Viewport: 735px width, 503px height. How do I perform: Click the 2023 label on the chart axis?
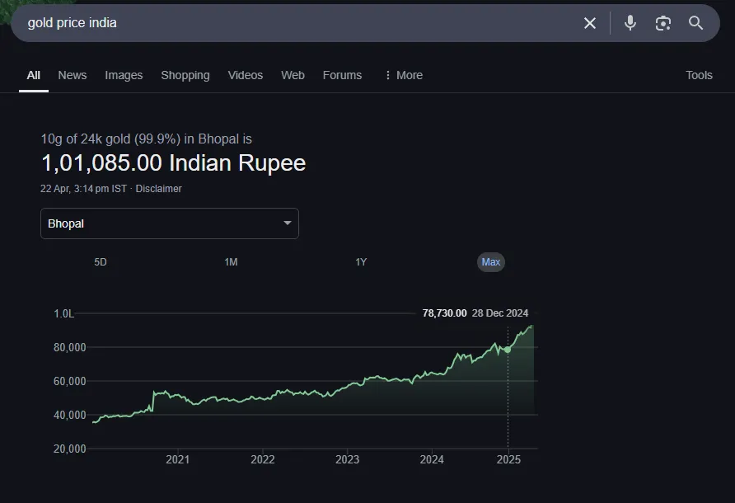[348, 459]
